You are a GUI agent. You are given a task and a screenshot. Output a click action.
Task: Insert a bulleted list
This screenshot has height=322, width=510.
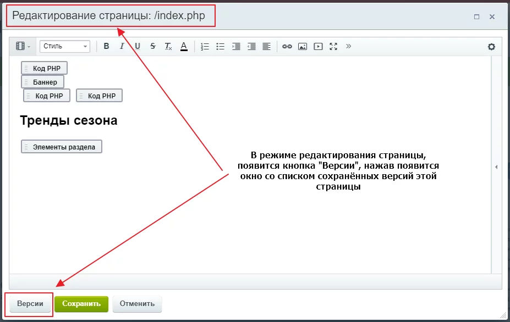221,47
